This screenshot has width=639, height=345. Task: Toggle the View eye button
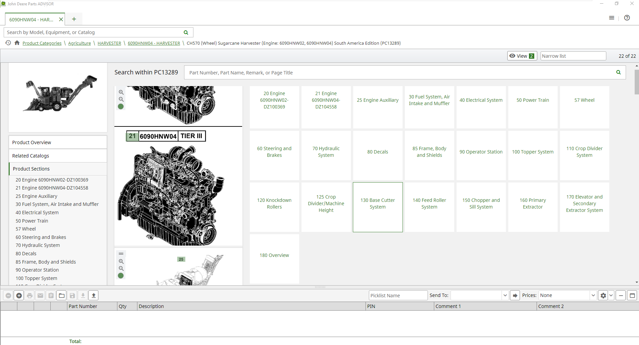click(x=522, y=56)
